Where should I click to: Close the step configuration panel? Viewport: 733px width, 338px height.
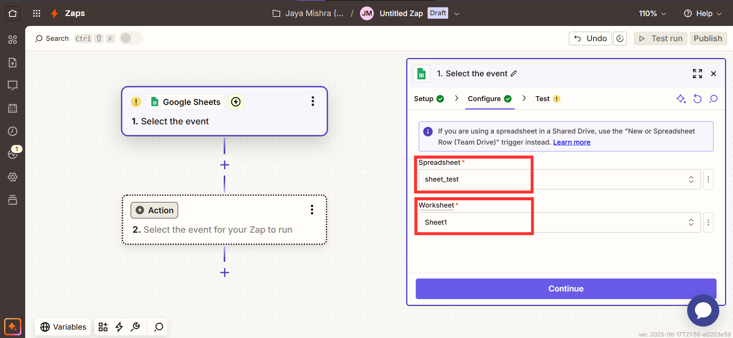pyautogui.click(x=714, y=74)
